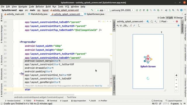Open the Bookmarks tool window
Image resolution: width=187 pixels, height=105 pixels.
(1, 74)
